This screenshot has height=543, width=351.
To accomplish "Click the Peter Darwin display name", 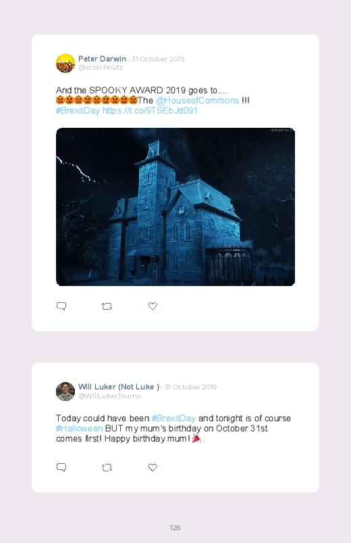I will pyautogui.click(x=102, y=59).
